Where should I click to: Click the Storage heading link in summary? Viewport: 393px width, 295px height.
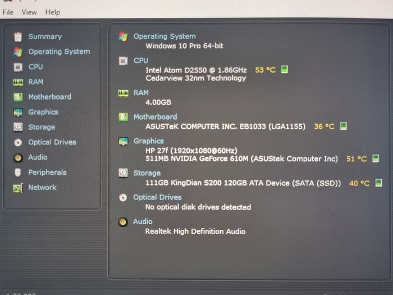(x=147, y=173)
